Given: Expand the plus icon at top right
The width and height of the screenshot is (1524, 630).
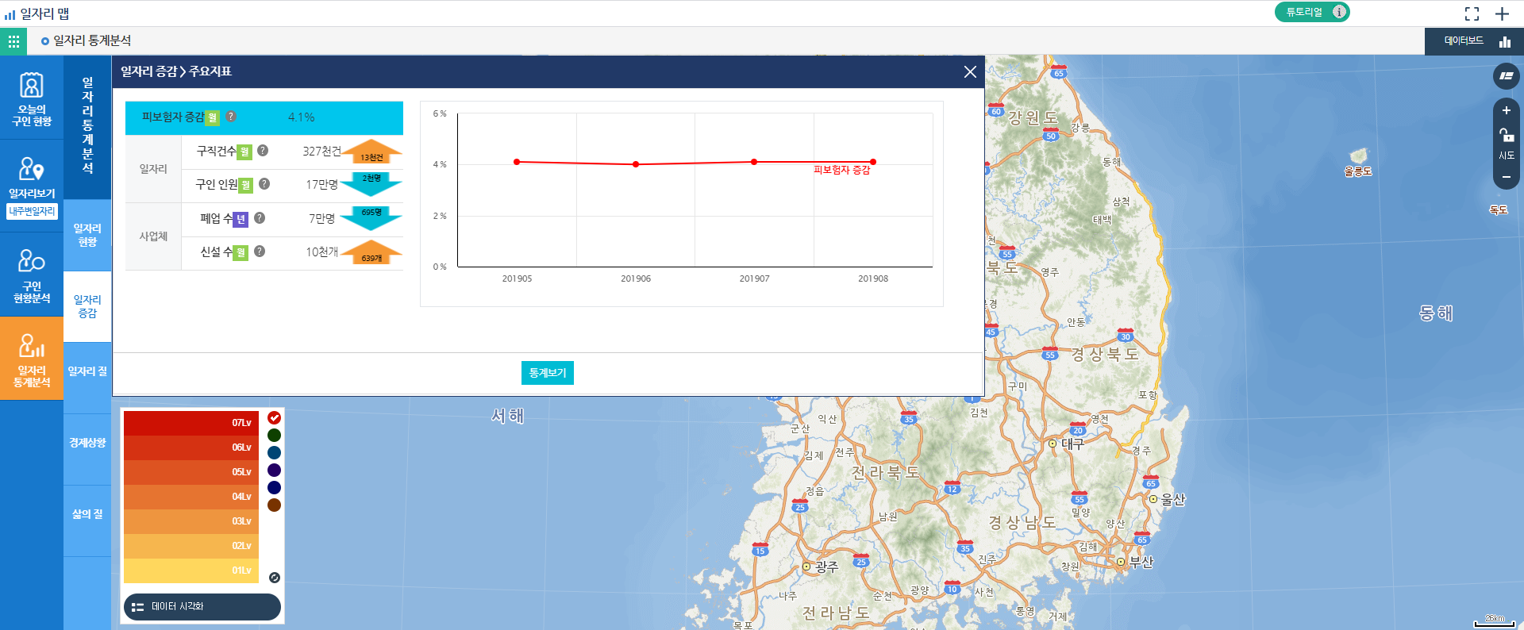Looking at the screenshot, I should click(1502, 13).
